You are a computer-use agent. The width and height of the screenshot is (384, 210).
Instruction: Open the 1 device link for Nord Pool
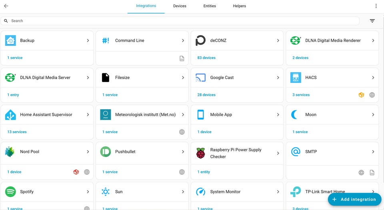point(14,172)
